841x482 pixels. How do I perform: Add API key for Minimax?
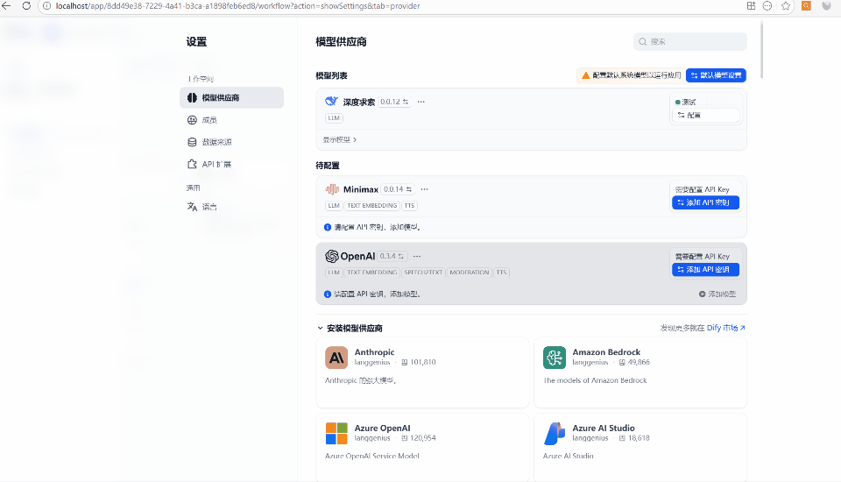[x=706, y=202]
